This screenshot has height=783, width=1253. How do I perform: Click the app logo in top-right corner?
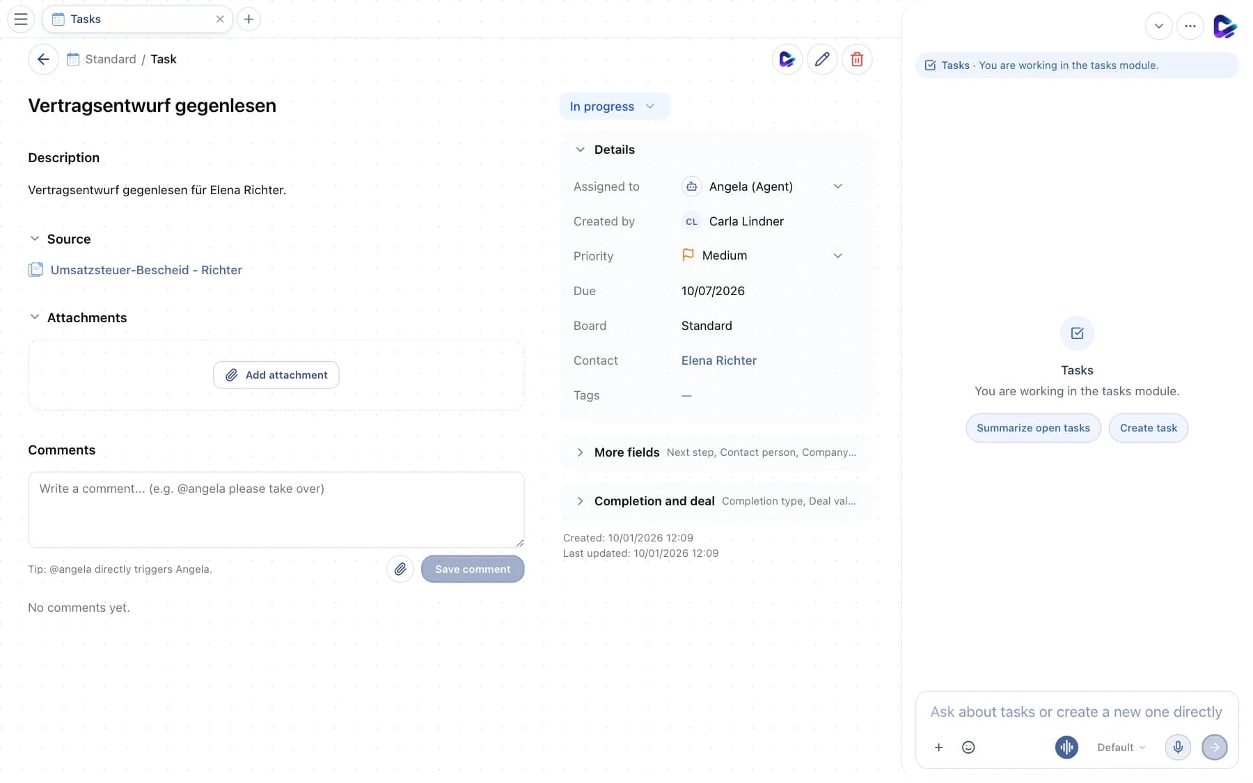1224,26
